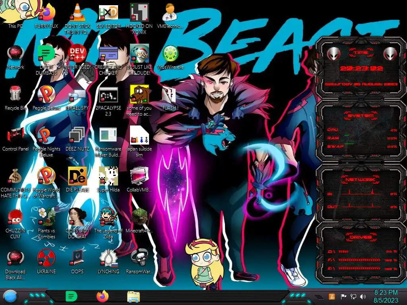Click the NETWORK widget header

tap(360, 179)
